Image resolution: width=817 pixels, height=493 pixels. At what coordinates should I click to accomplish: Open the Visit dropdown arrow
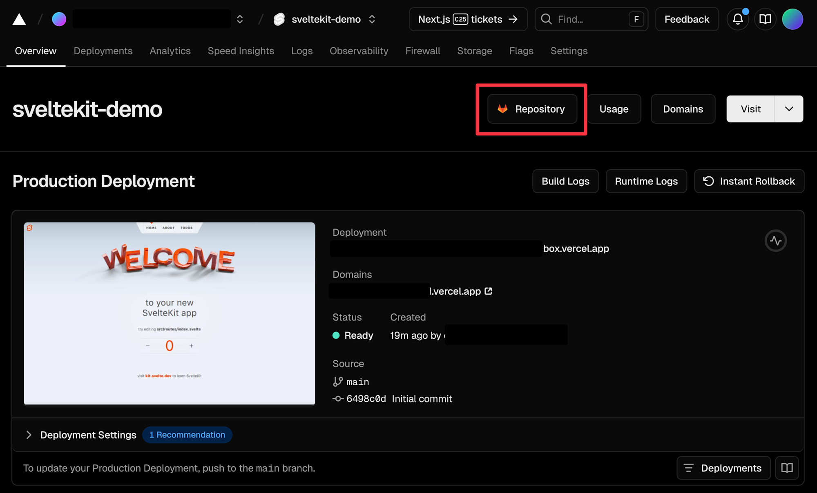click(789, 109)
